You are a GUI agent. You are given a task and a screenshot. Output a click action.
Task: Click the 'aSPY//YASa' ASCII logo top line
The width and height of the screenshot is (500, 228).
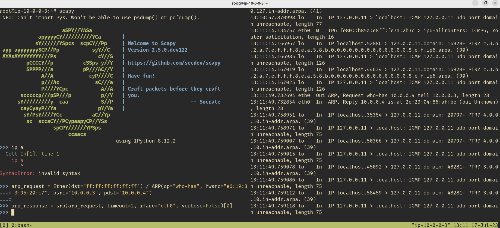77,30
